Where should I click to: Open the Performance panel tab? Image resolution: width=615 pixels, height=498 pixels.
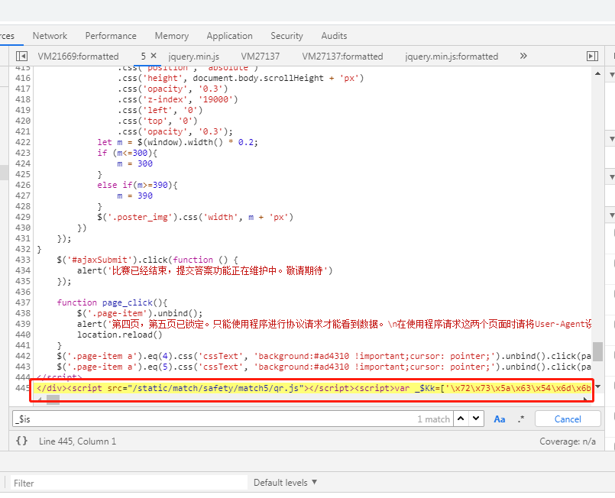pyautogui.click(x=111, y=36)
